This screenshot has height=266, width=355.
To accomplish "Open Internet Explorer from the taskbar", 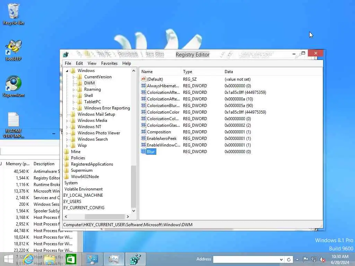I will tap(28, 259).
